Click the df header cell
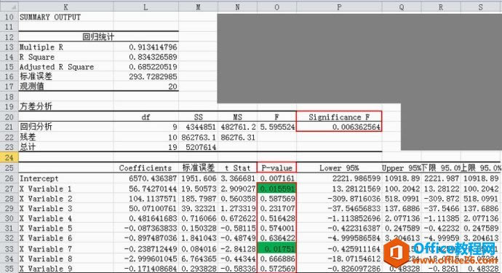The image size is (502, 273). click(146, 117)
